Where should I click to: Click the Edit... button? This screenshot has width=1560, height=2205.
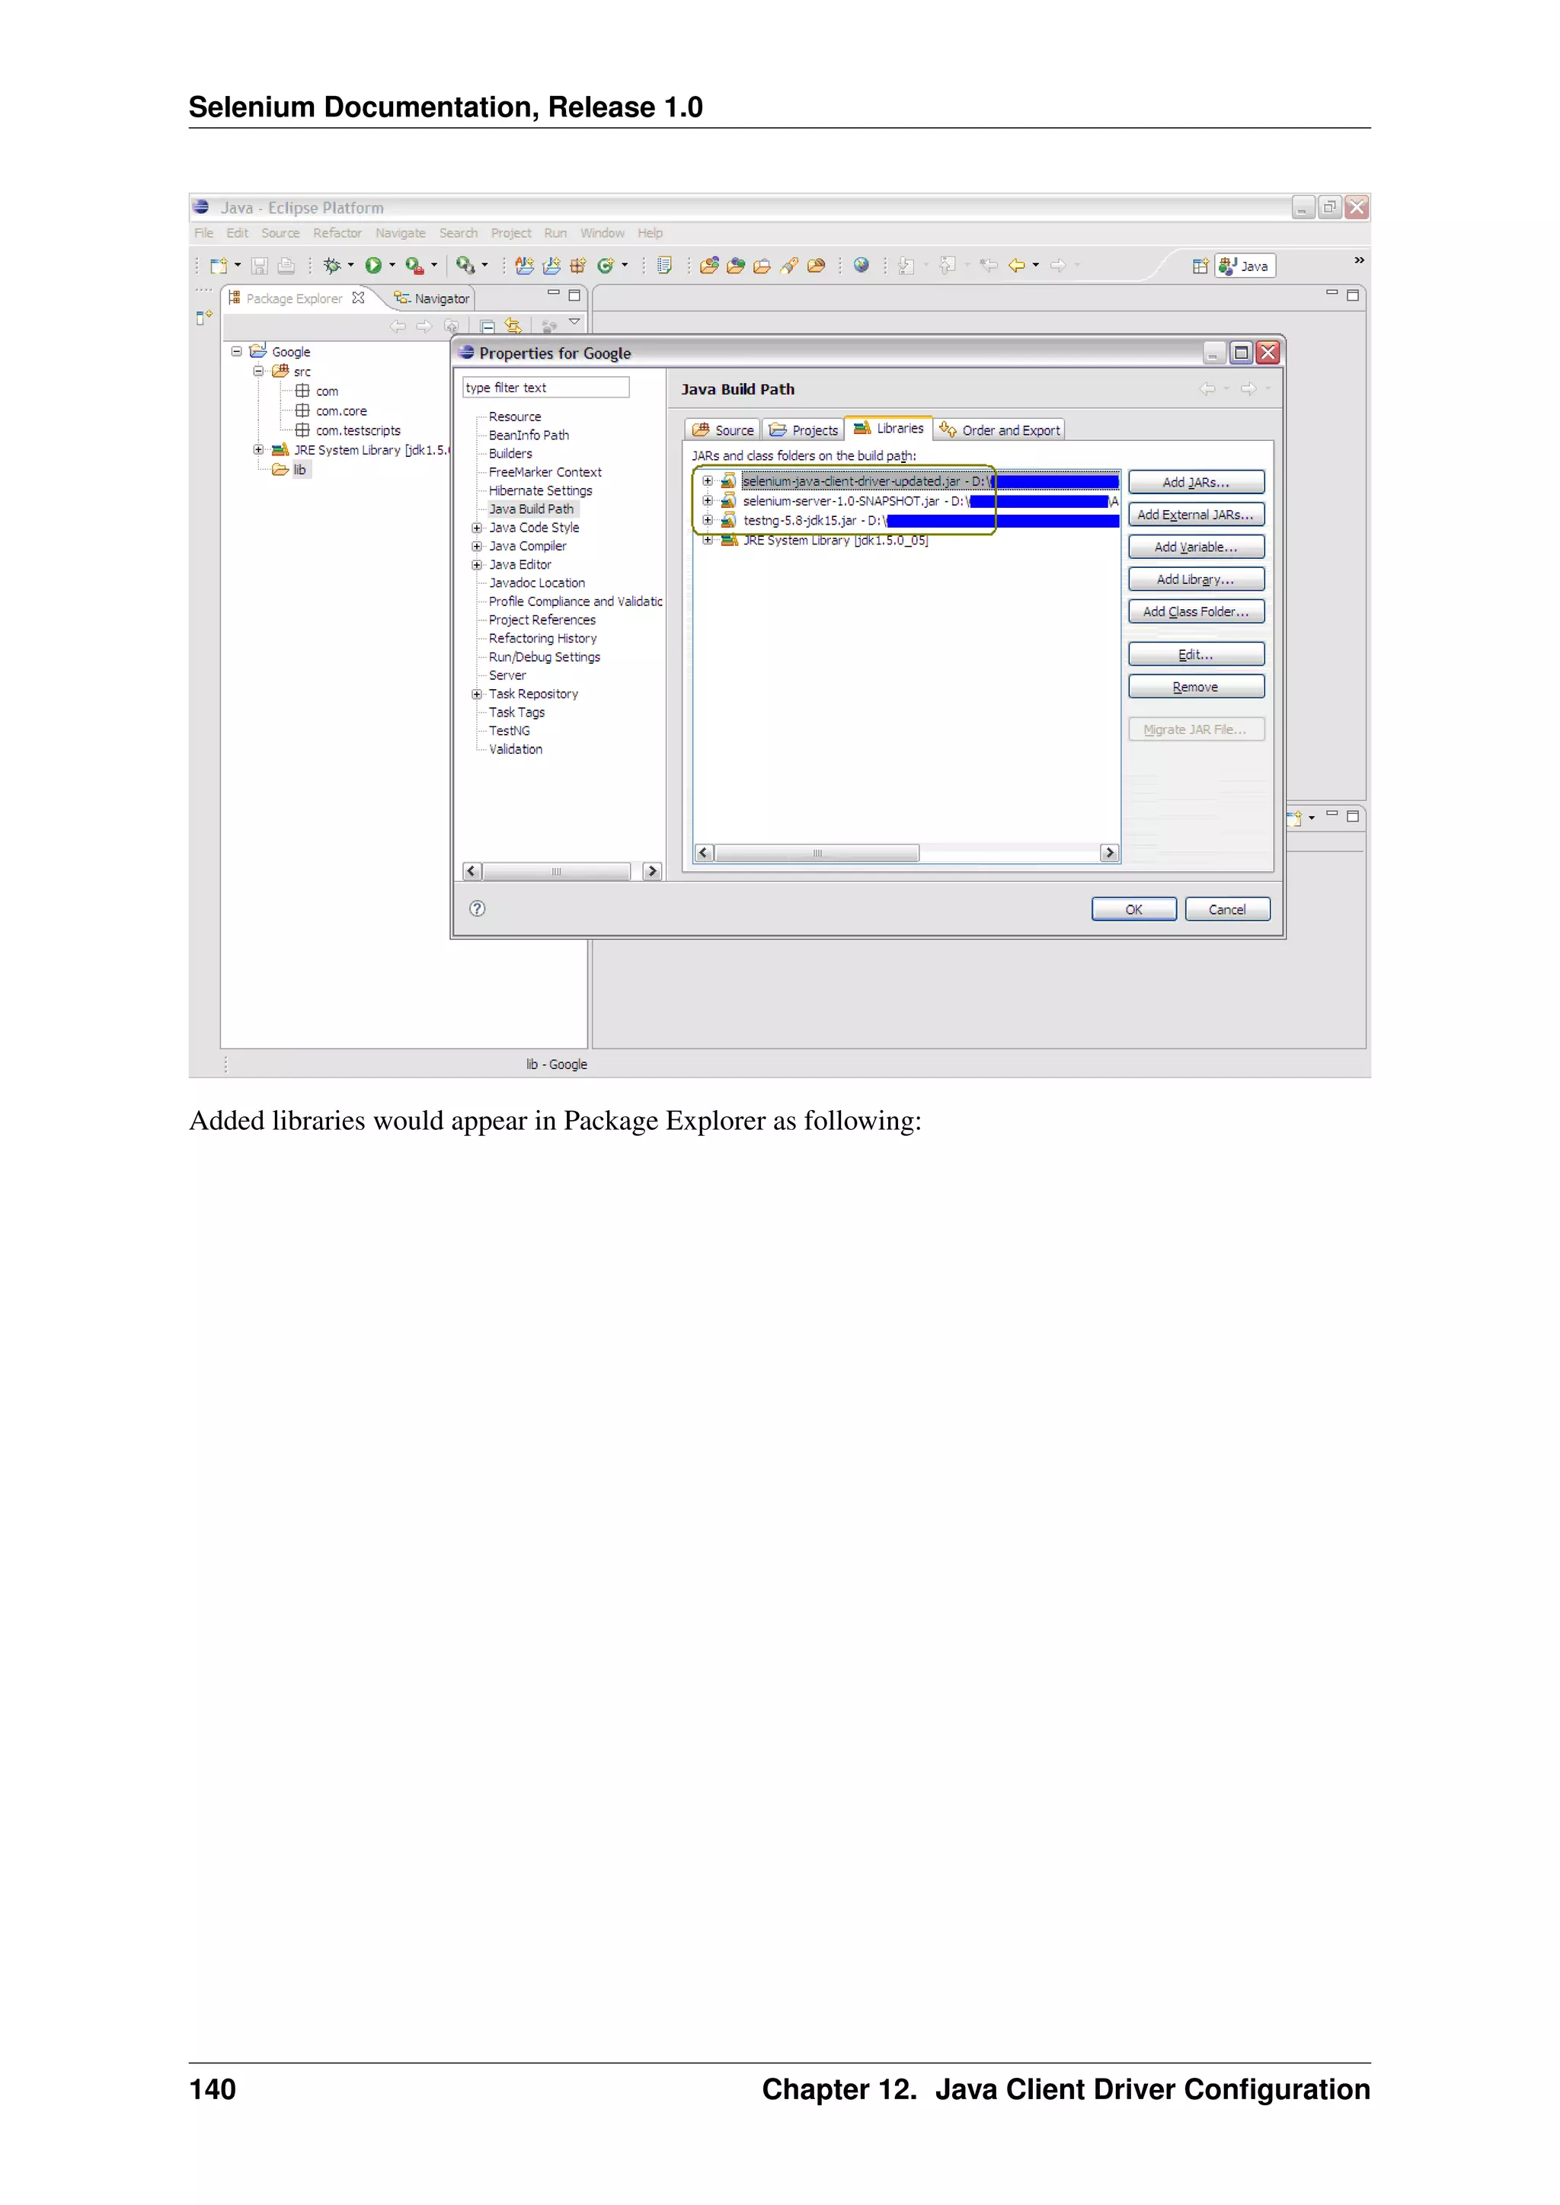pyautogui.click(x=1196, y=655)
